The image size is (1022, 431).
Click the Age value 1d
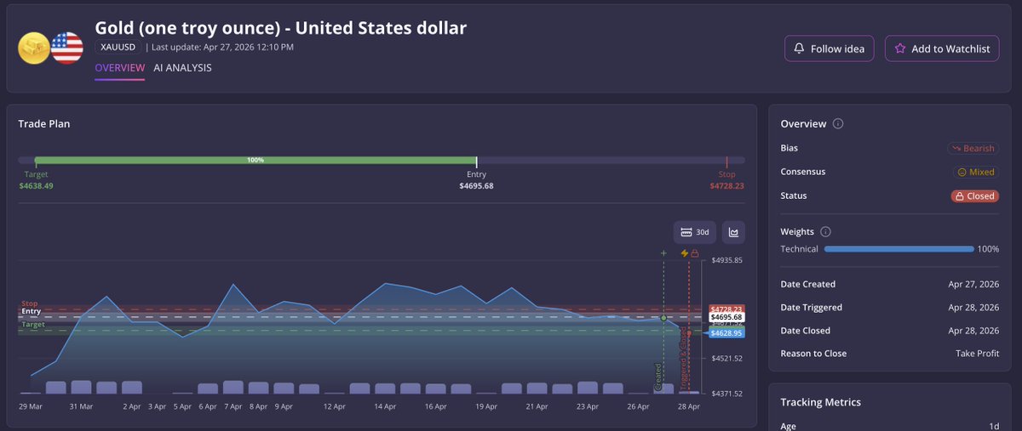click(x=994, y=428)
